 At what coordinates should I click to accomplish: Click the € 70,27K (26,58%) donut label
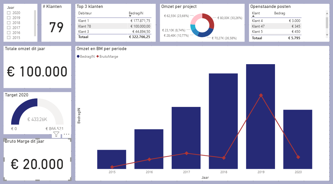[224, 38]
